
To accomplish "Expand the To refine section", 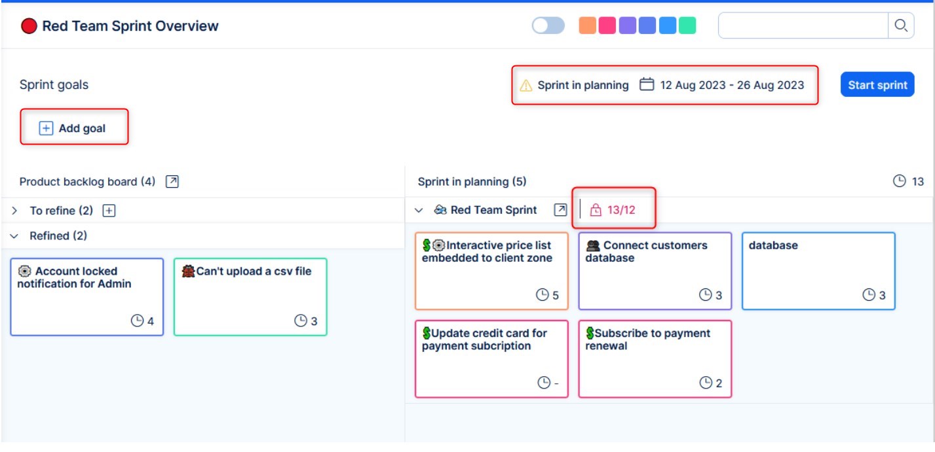I will tap(14, 211).
